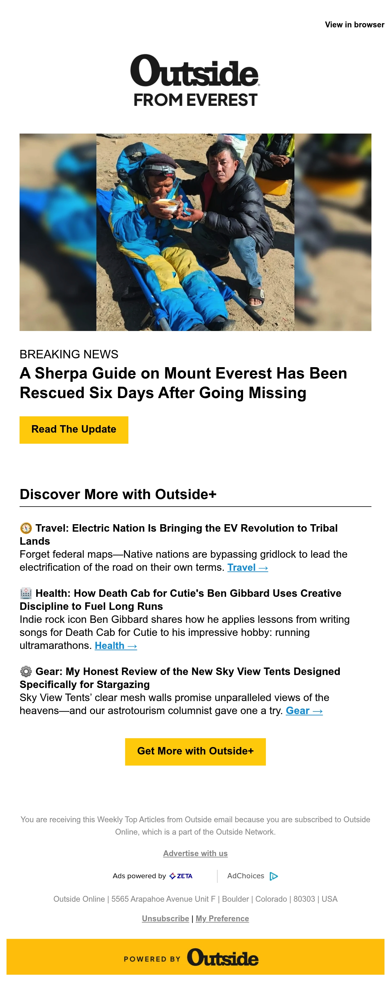This screenshot has width=391, height=991.
Task: Open the View in browser link
Action: coord(355,25)
